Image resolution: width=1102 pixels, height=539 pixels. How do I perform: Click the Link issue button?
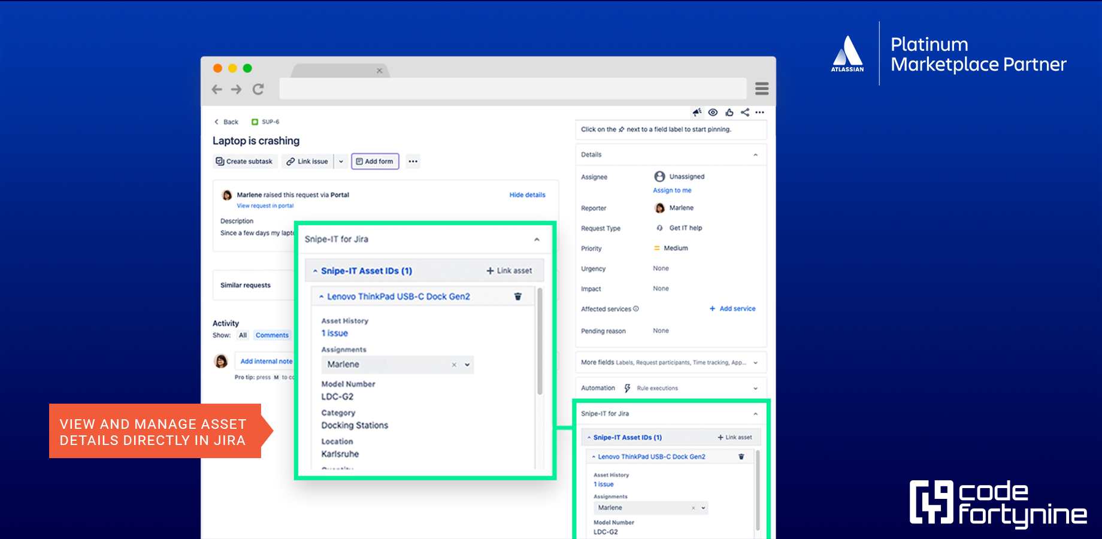click(307, 161)
